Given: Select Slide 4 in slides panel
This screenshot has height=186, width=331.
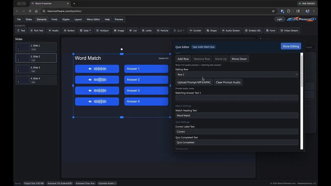Looking at the screenshot, I should click(x=36, y=80).
